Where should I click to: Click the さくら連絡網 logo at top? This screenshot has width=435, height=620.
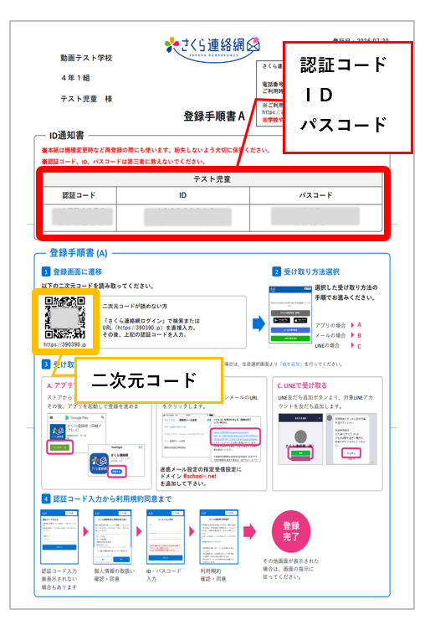[212, 49]
